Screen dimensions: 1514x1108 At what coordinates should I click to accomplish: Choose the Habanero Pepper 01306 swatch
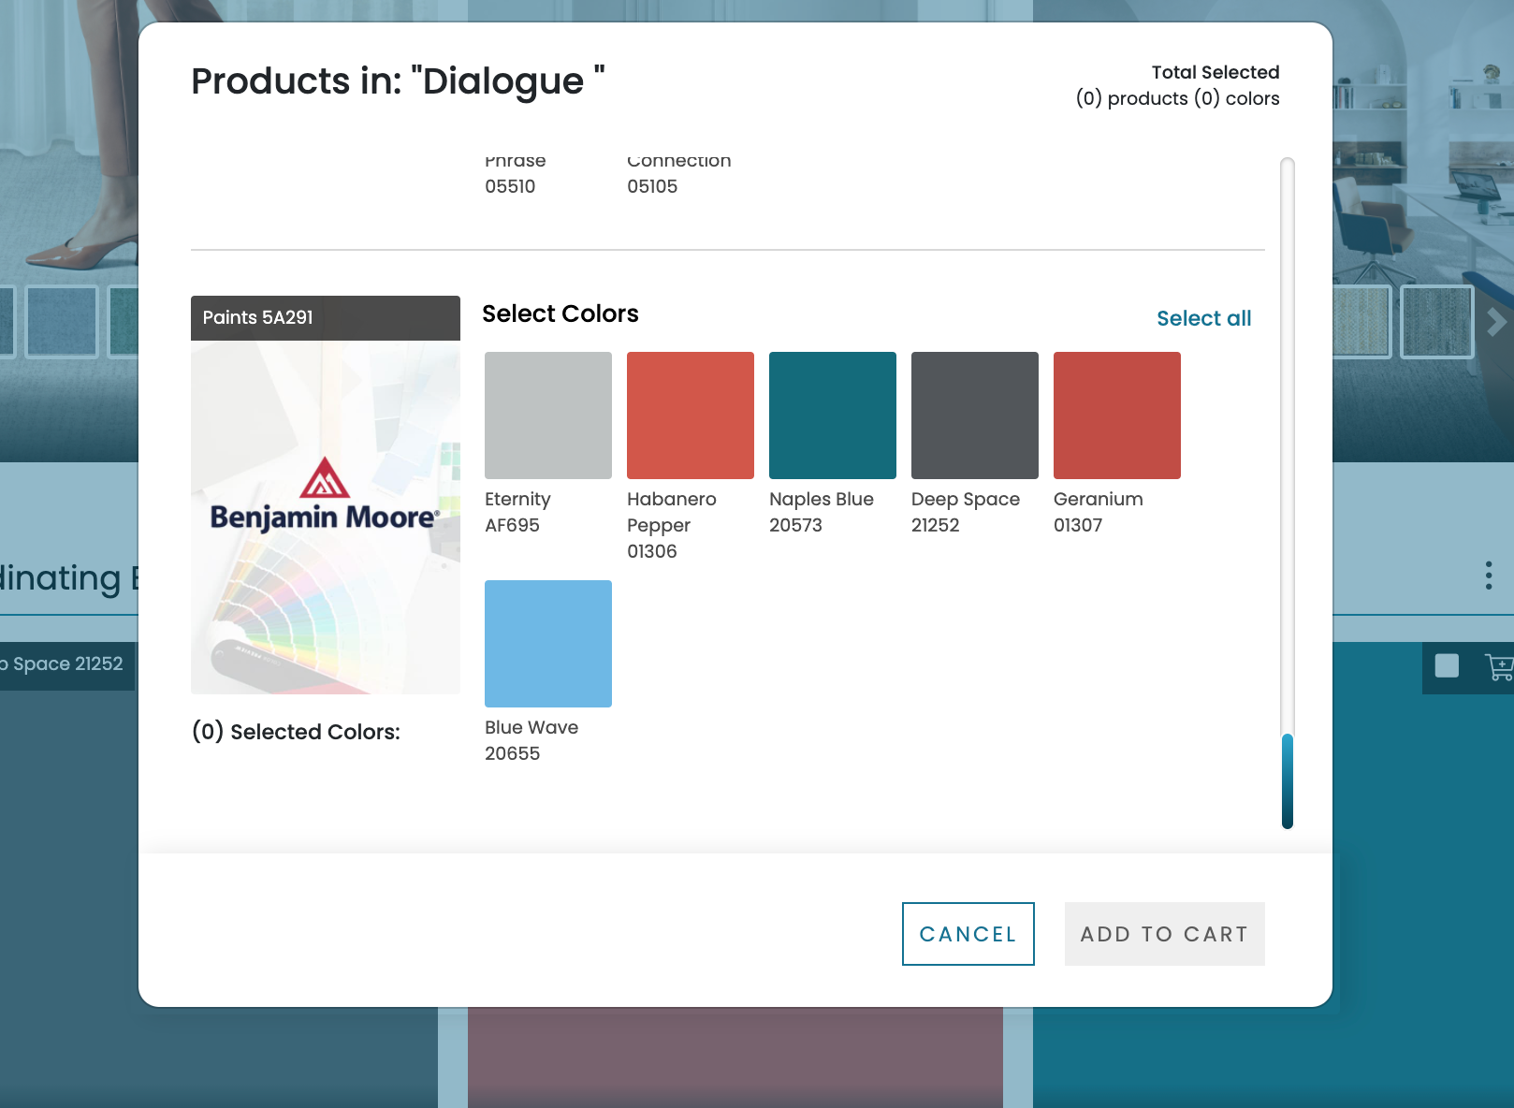(x=691, y=415)
